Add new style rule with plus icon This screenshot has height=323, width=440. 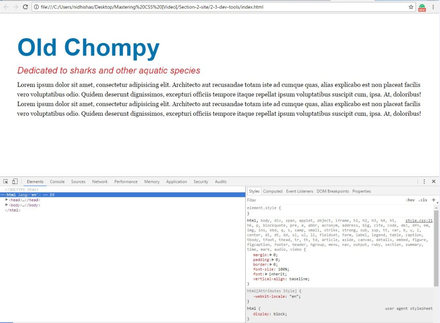(434, 200)
